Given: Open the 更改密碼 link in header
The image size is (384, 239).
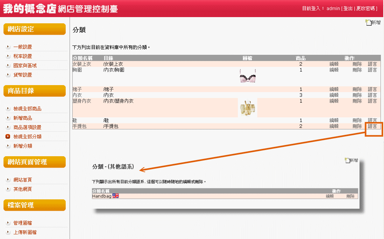Looking at the screenshot, I should (x=366, y=9).
